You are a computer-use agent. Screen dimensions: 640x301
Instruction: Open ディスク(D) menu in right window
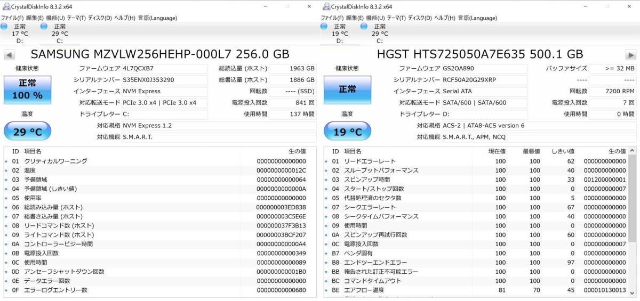[x=420, y=18]
